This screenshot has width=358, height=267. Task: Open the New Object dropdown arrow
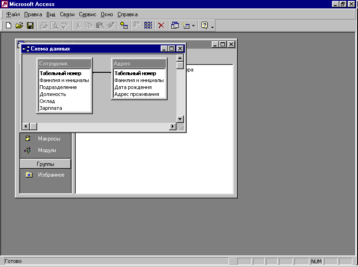(193, 25)
